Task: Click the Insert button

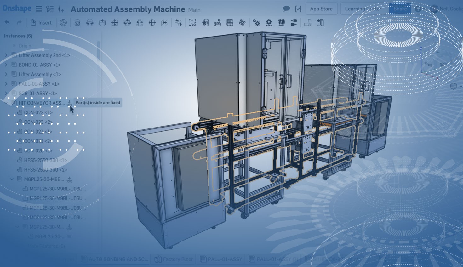Action: tap(41, 23)
